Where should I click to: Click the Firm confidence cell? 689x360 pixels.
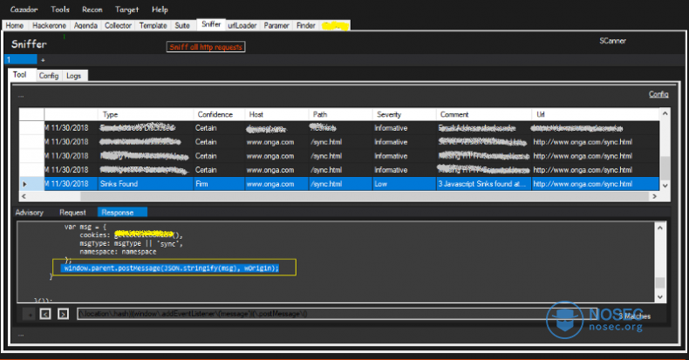point(218,184)
